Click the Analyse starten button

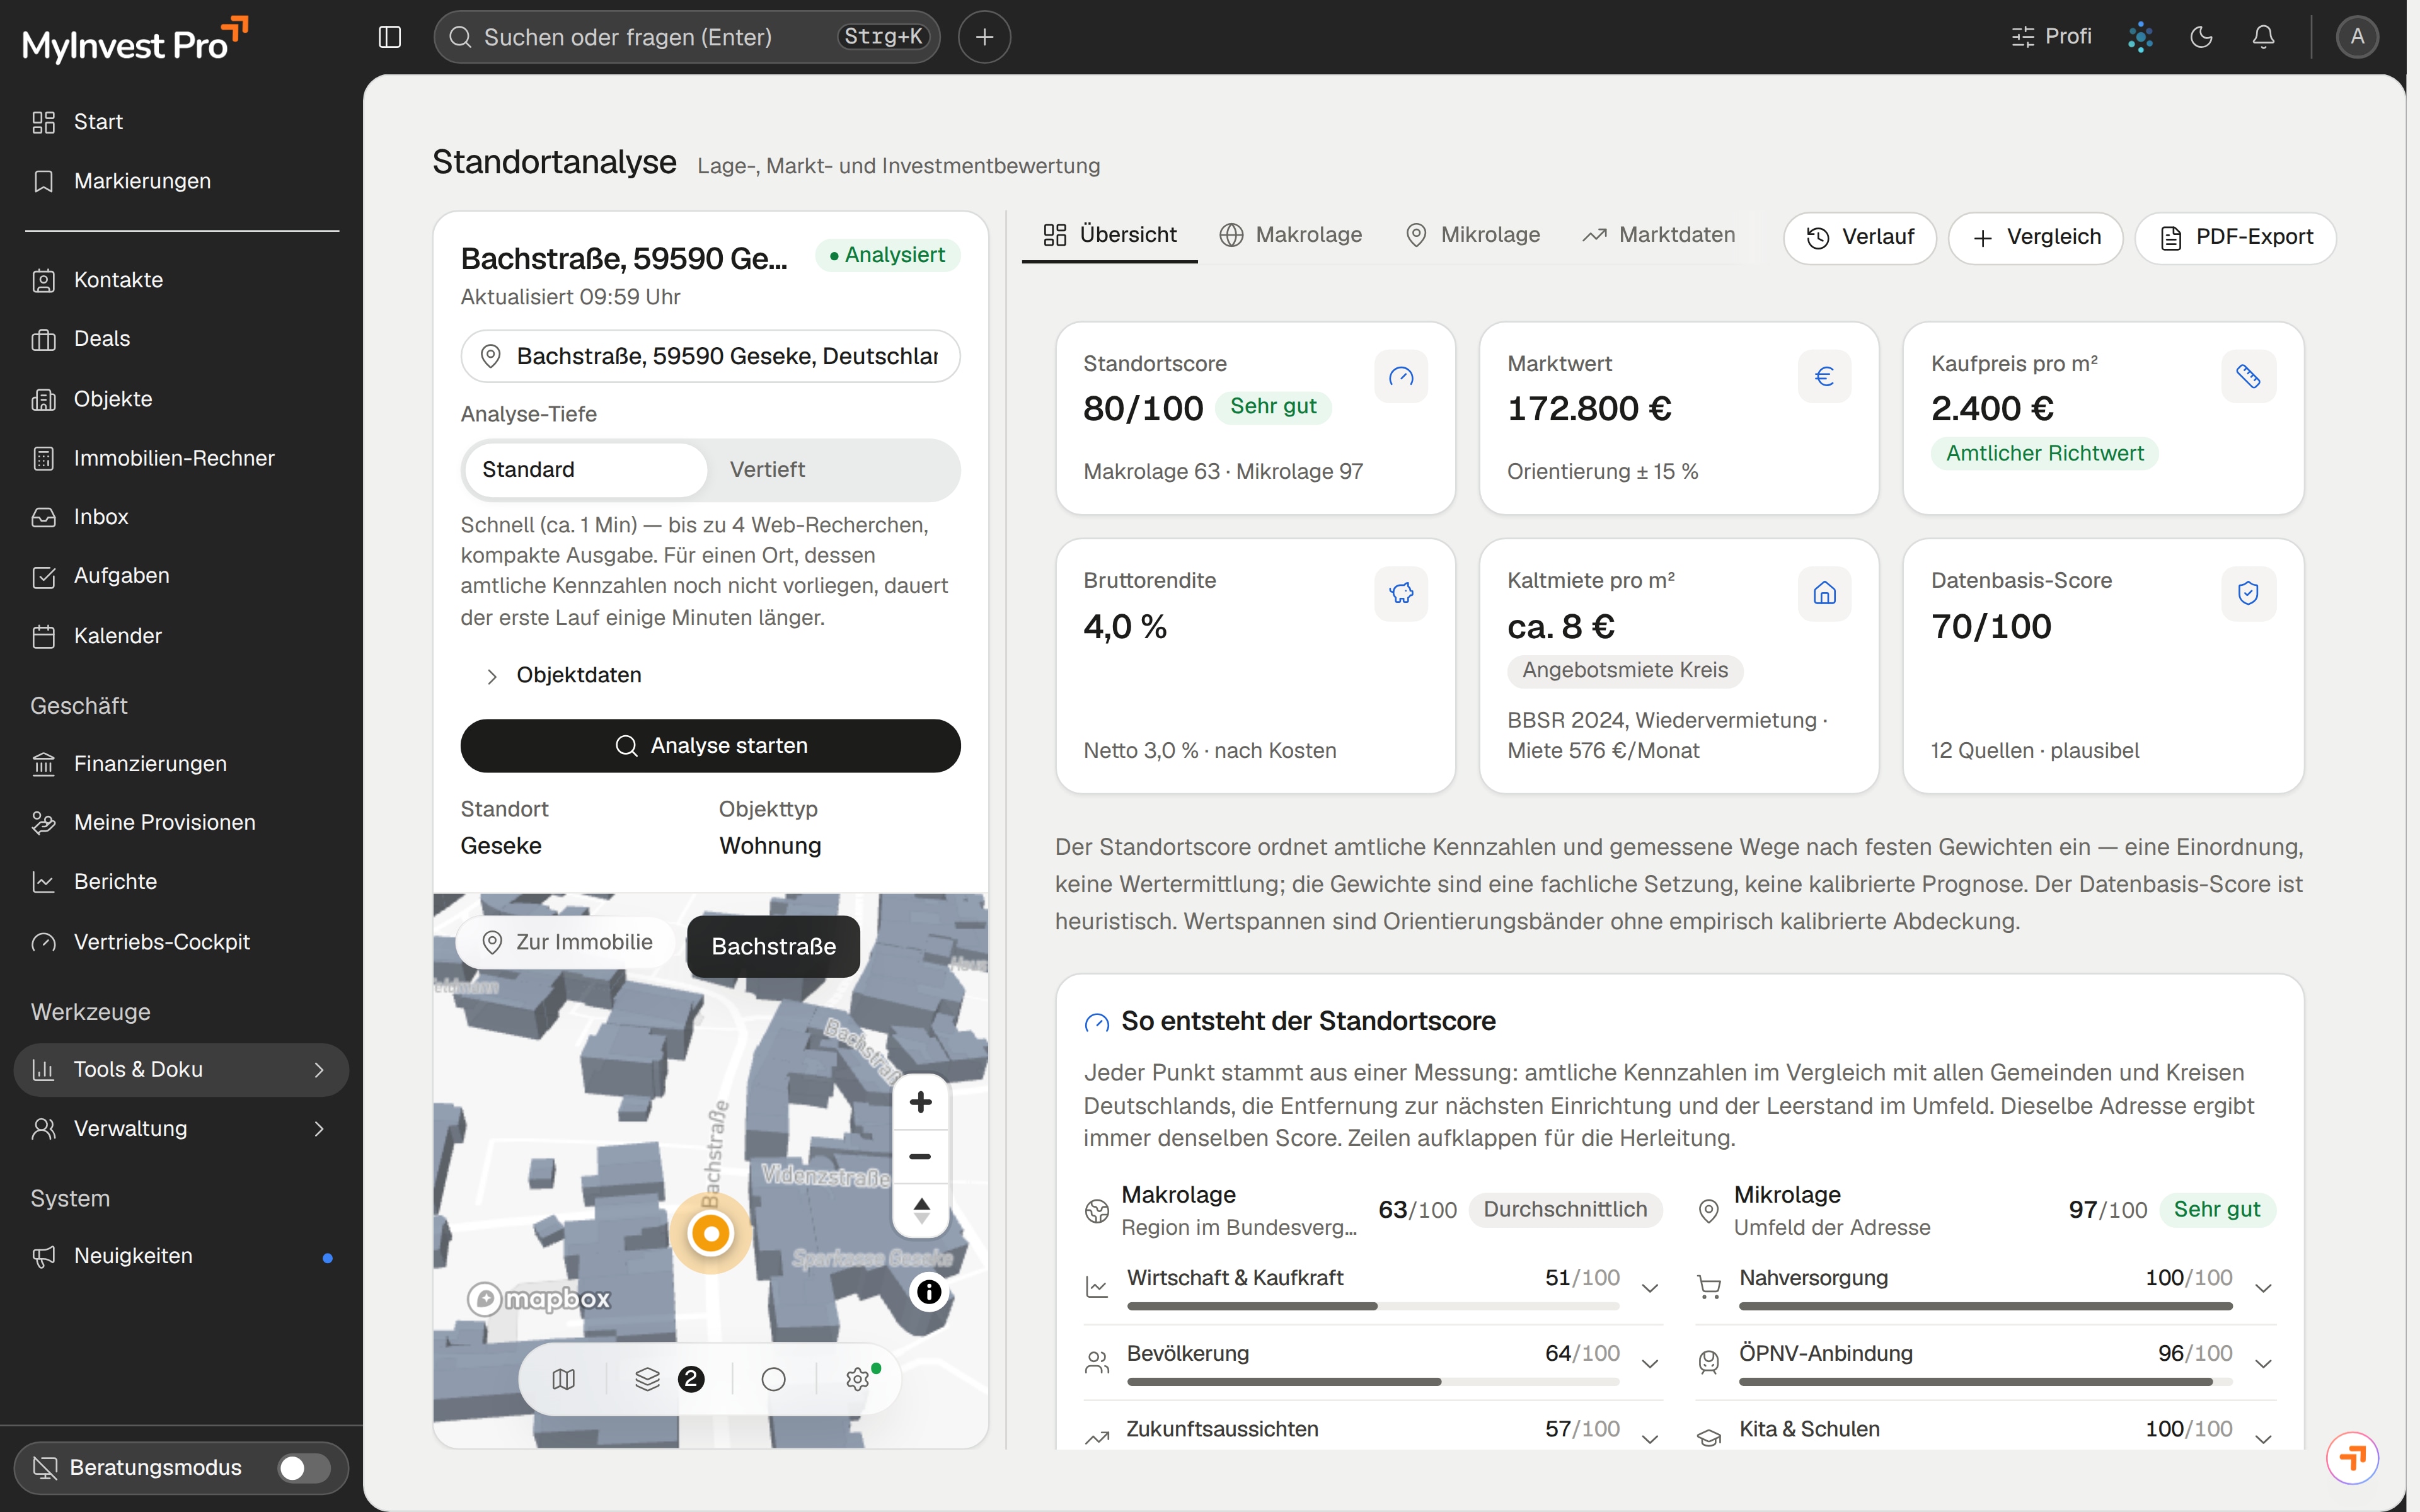(710, 746)
